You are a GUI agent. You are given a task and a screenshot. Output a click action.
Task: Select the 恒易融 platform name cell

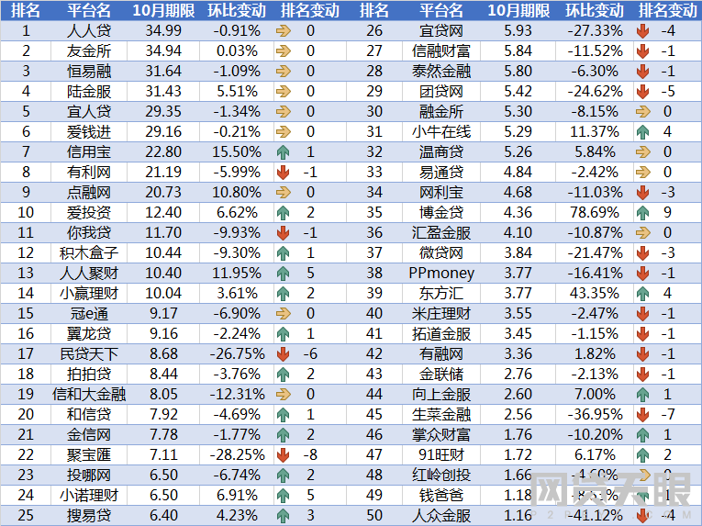[x=89, y=72]
